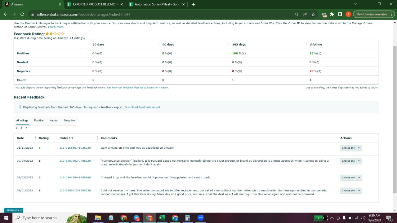Screen dimensions: 397x223
Task: Open the Windows notification center
Action: [x=389, y=218]
